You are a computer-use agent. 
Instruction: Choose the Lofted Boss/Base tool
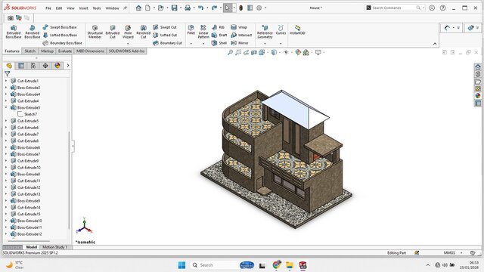[x=60, y=36]
